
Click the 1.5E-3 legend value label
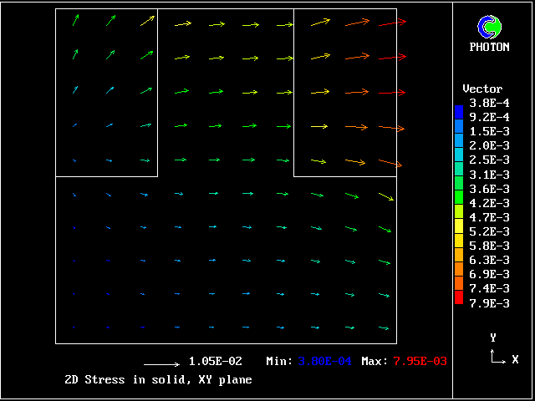click(489, 131)
